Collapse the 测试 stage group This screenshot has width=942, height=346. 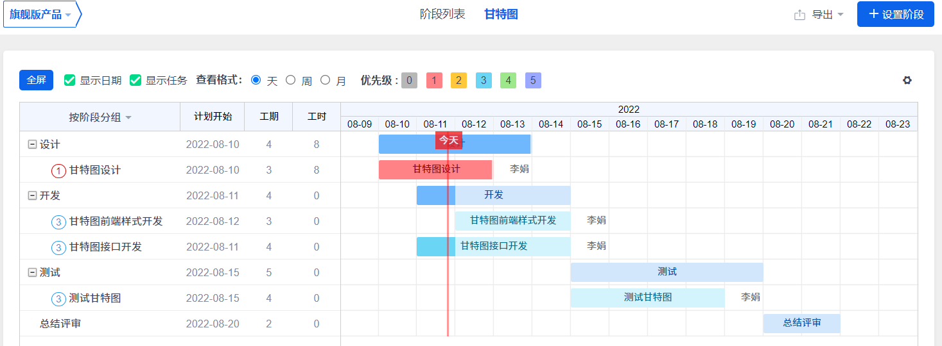click(32, 273)
